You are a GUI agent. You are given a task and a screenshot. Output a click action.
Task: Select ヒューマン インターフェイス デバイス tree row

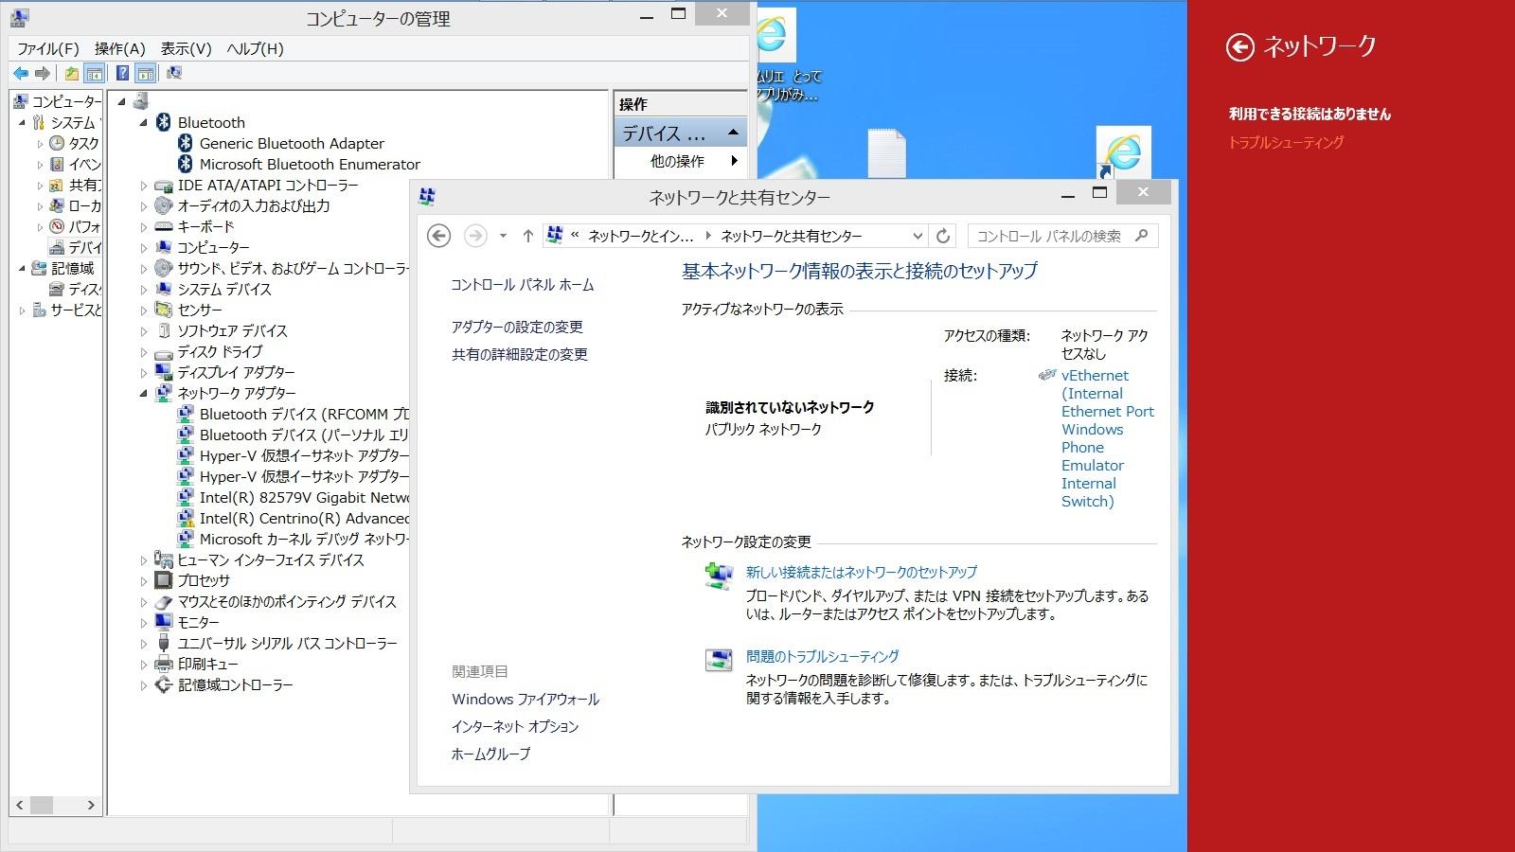tap(271, 559)
